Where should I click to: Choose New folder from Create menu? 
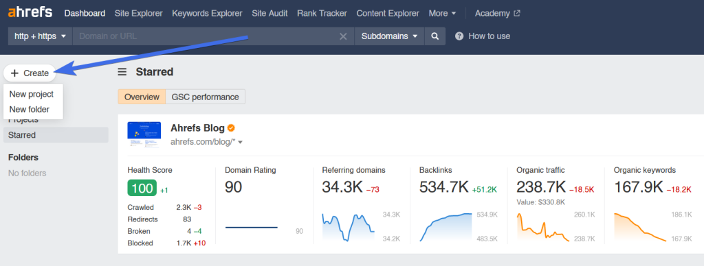click(x=29, y=109)
